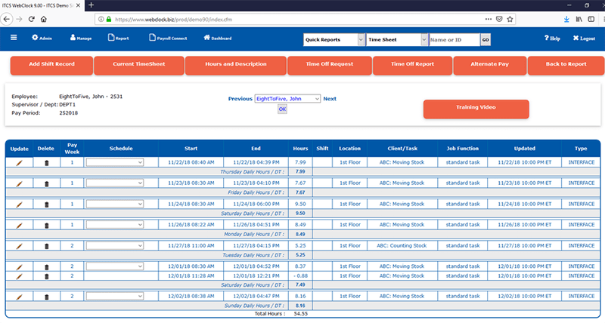Go to Next employee
The height and width of the screenshot is (323, 605).
click(x=330, y=99)
